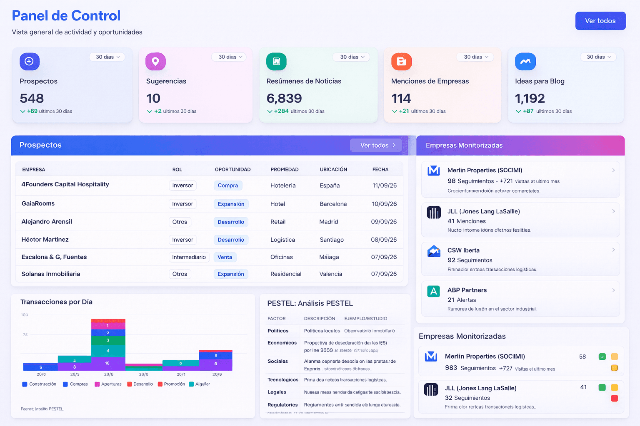The image size is (640, 426).
Task: Click the JLL logo beside 41 Menciones
Action: pos(434,213)
